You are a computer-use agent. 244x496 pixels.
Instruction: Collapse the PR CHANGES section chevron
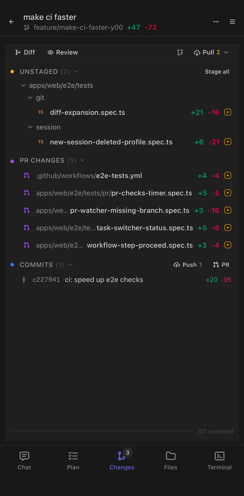[82, 160]
